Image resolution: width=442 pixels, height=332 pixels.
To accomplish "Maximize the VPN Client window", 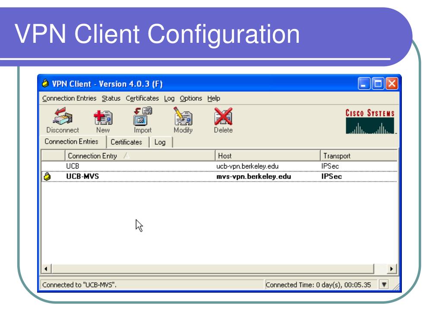I will point(378,83).
